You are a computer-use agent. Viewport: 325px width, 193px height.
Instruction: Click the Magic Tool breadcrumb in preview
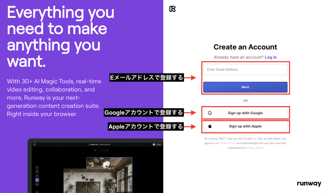point(94,144)
